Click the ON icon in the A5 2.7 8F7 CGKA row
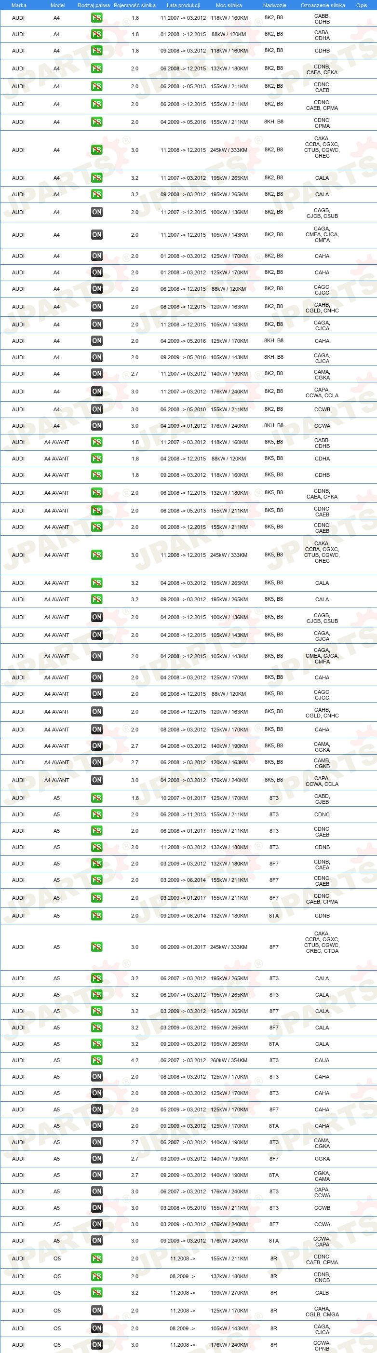377x1353 pixels. tap(96, 1158)
